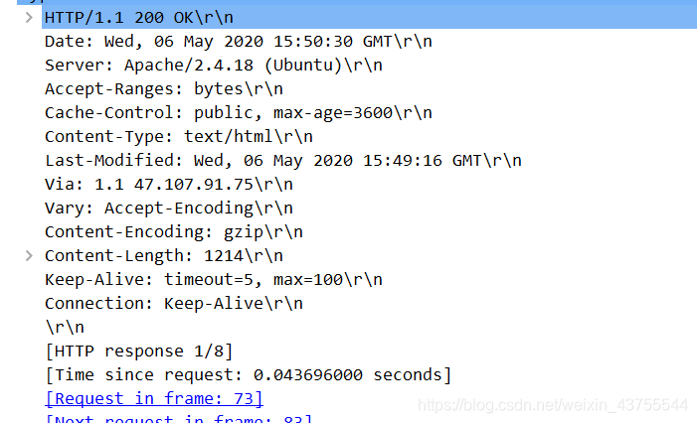This screenshot has height=423, width=697.
Task: Open the Request in frame: 73 link
Action: tap(154, 398)
